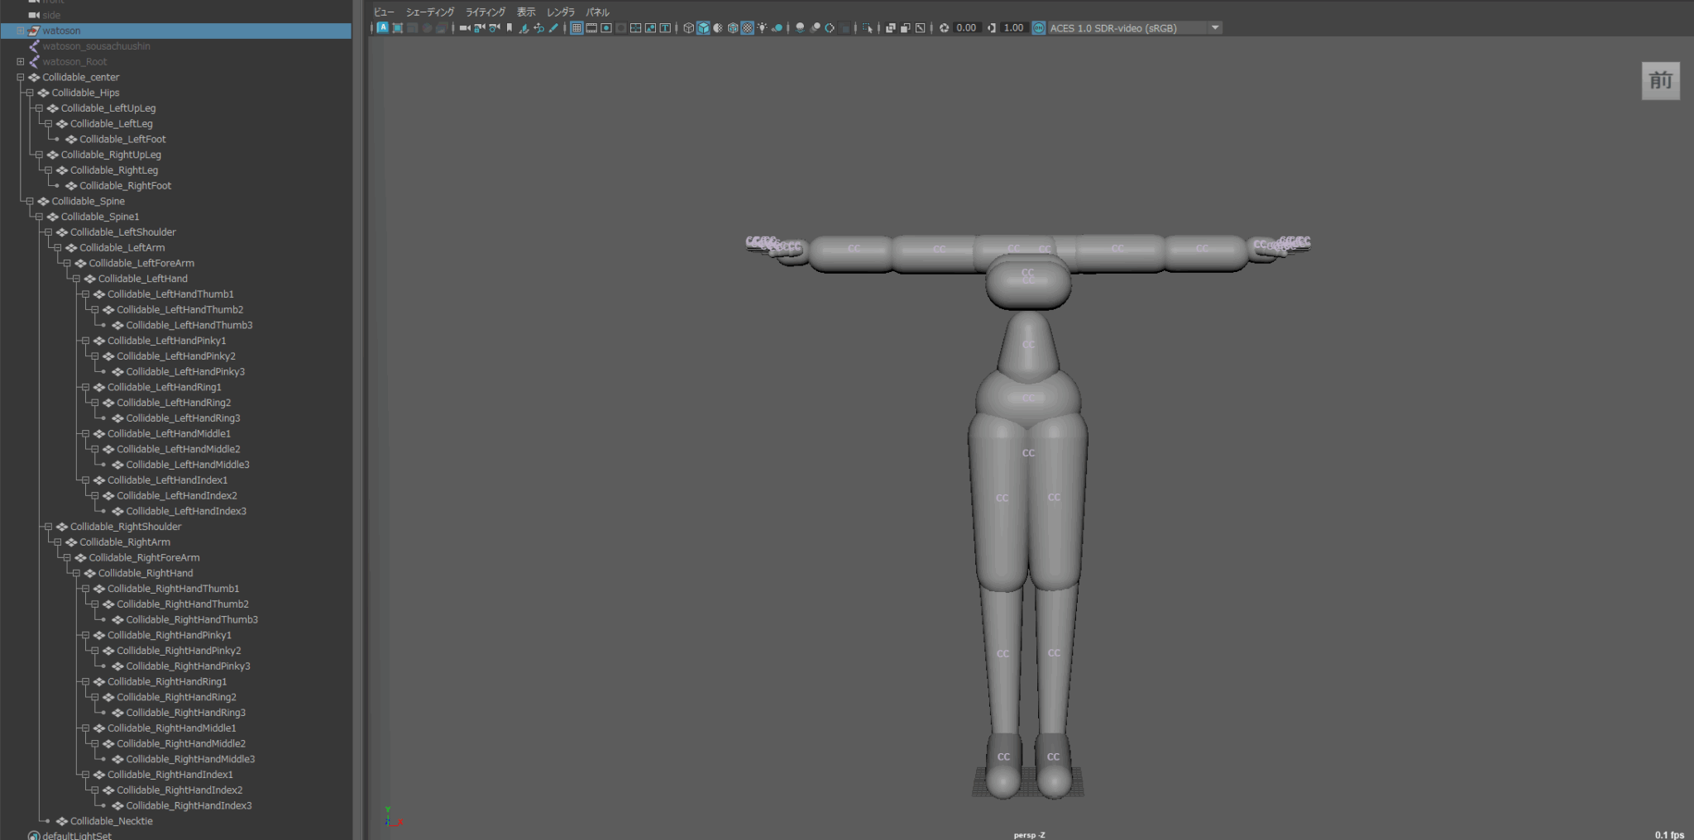Open the ライティング menu
The width and height of the screenshot is (1694, 840).
pyautogui.click(x=485, y=12)
